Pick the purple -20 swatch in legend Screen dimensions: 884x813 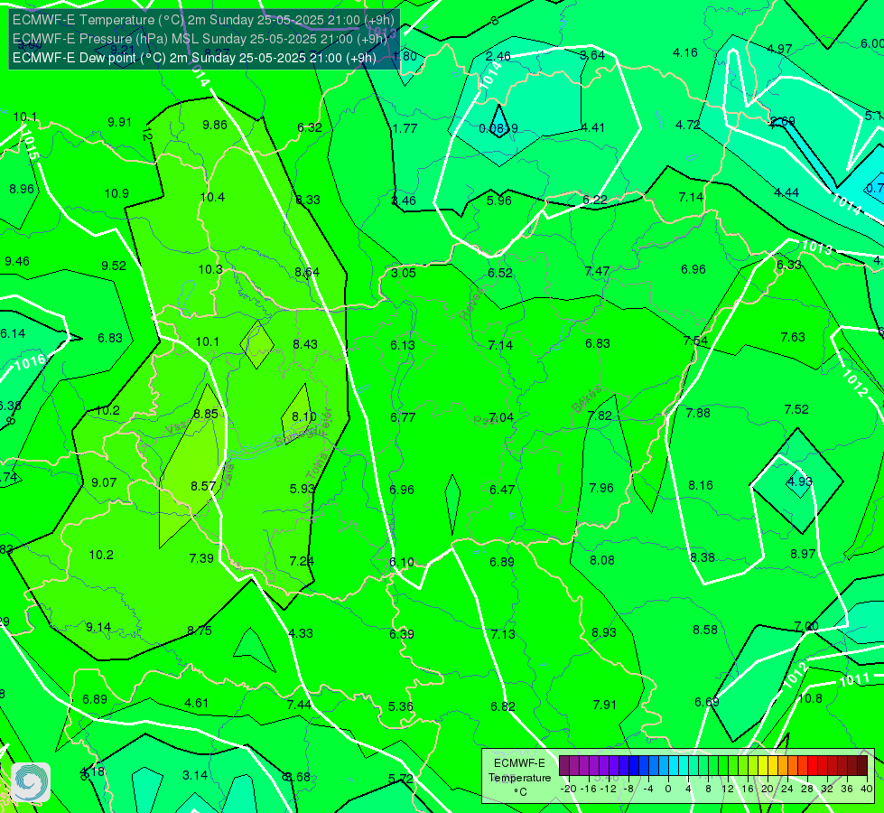point(563,766)
